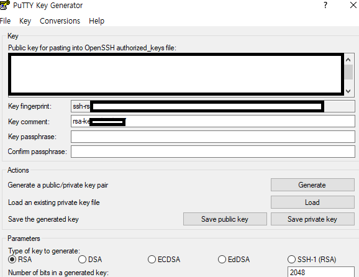Click the Key fingerprint field
This screenshot has width=359, height=277.
tap(213, 106)
